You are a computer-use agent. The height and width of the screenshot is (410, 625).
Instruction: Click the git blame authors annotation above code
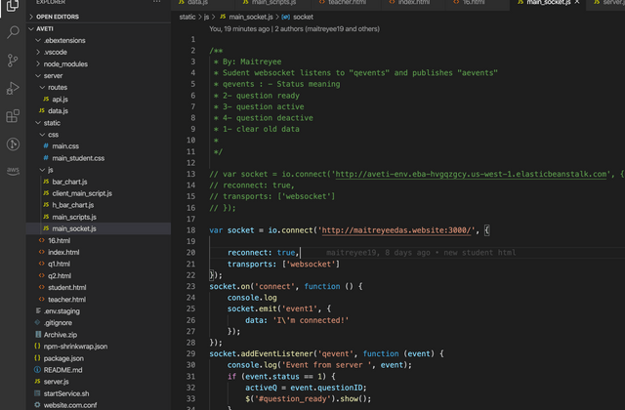pyautogui.click(x=294, y=28)
